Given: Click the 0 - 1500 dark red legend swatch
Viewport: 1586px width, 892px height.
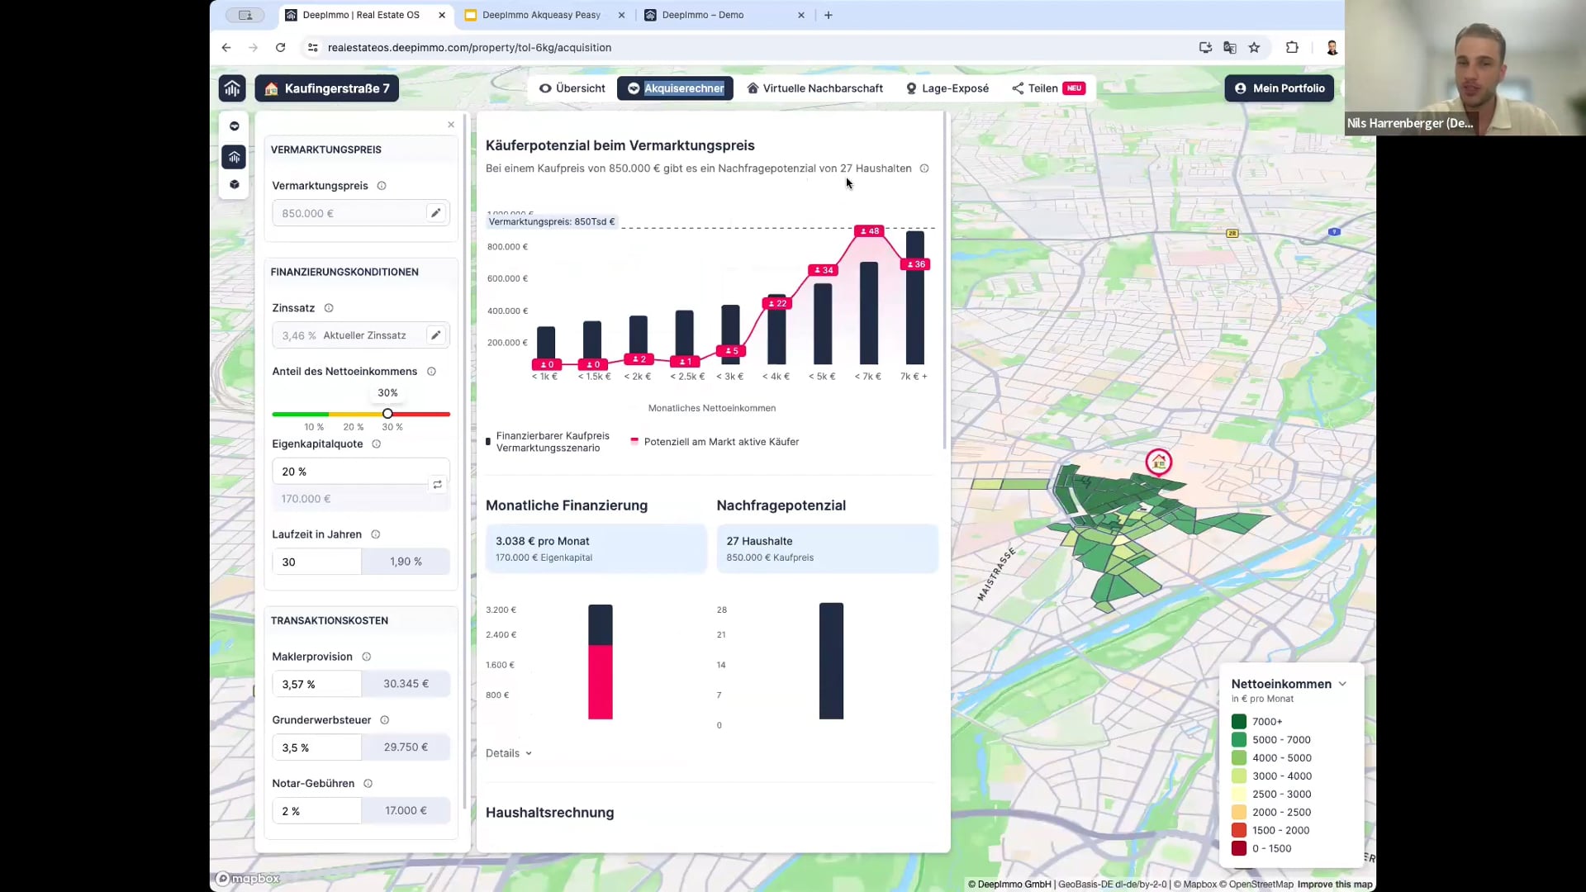Looking at the screenshot, I should pyautogui.click(x=1239, y=849).
